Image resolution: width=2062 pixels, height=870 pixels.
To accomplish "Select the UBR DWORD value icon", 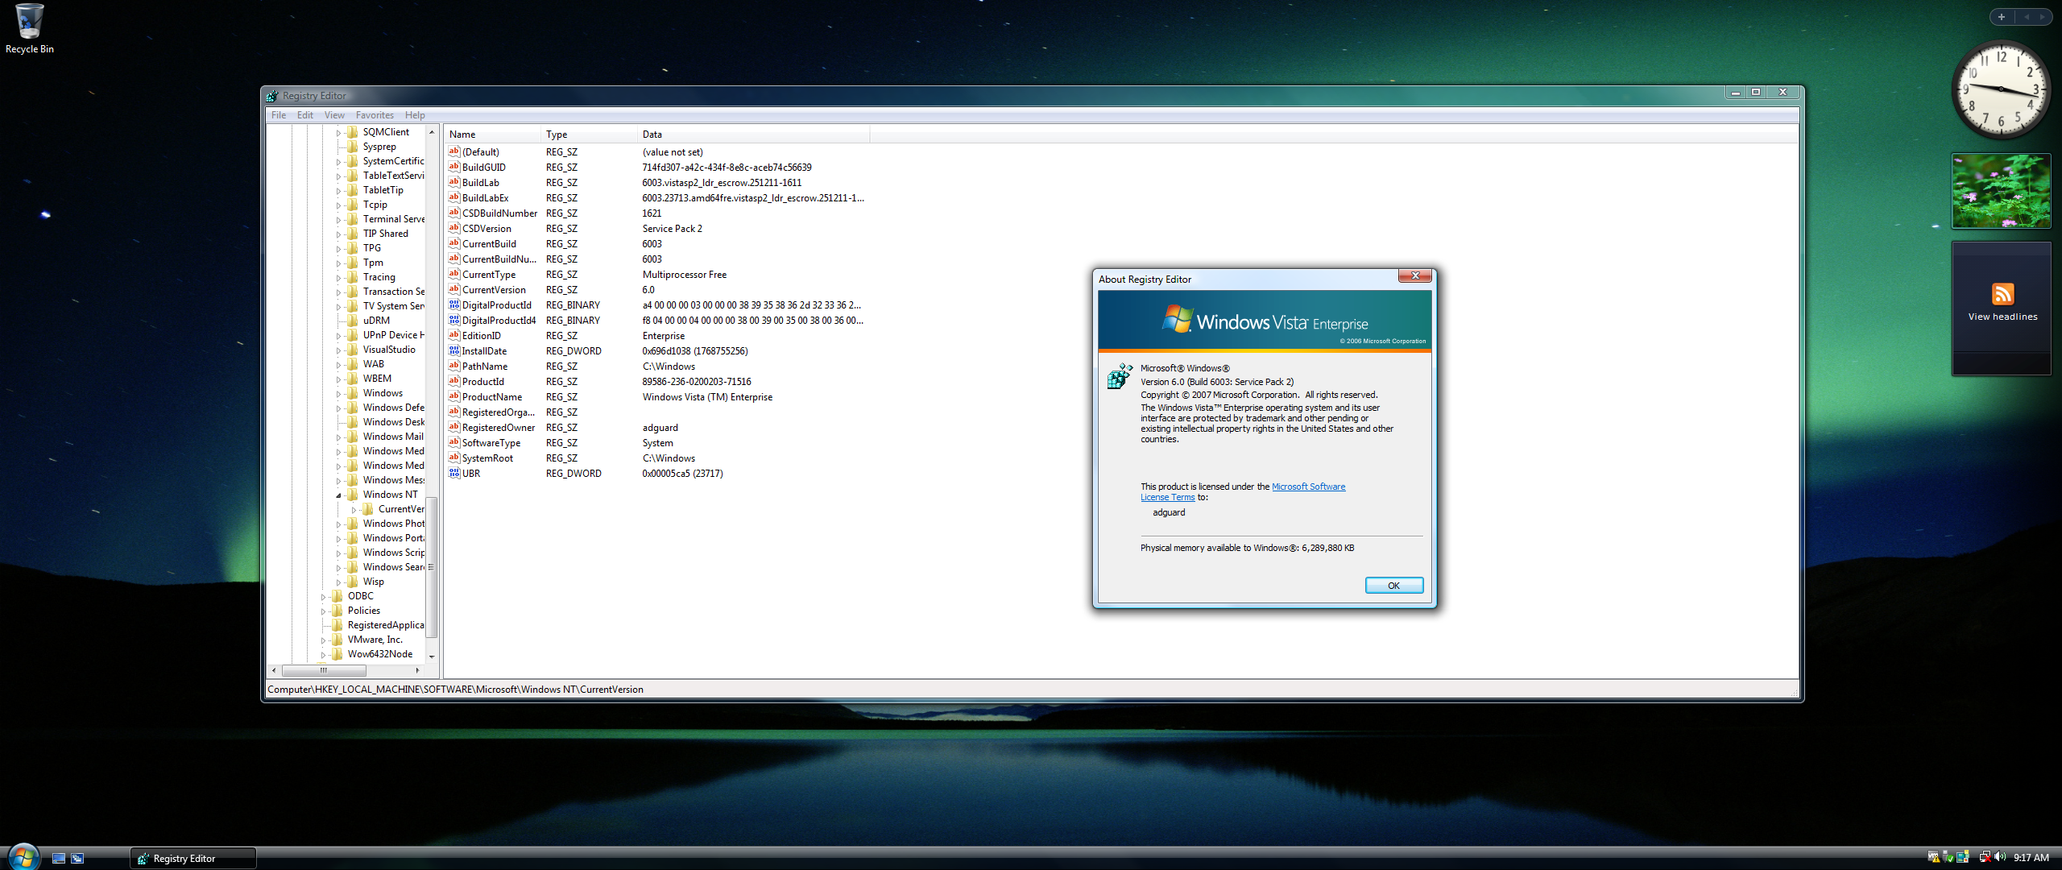I will click(x=454, y=474).
